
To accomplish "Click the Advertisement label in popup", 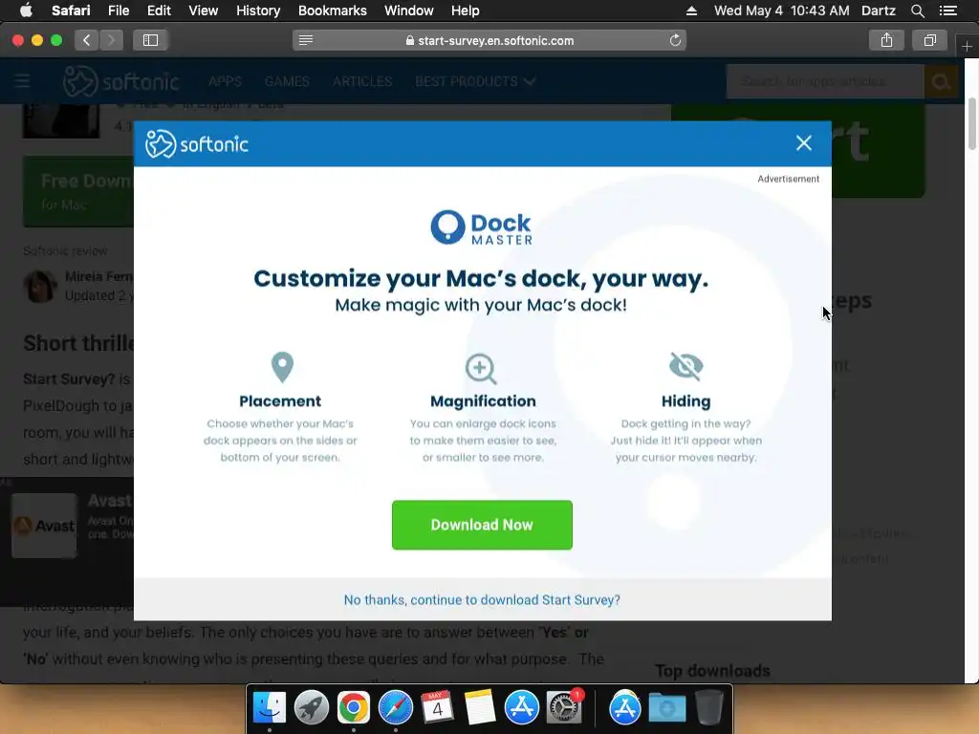I will (788, 179).
